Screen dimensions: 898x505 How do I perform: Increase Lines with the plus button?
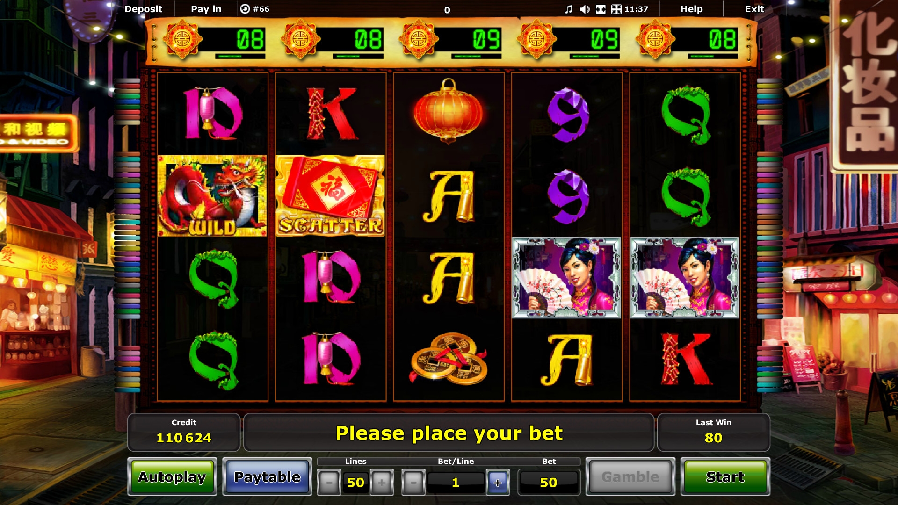pos(382,483)
